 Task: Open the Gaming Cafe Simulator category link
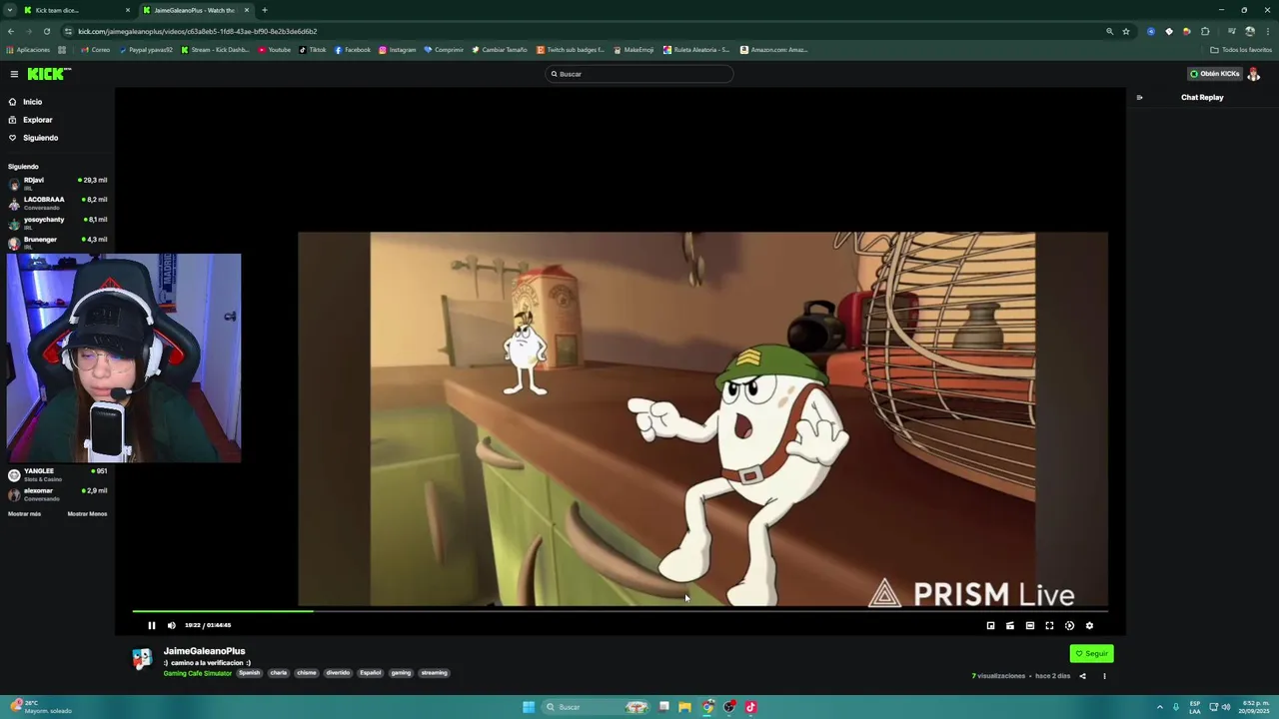pyautogui.click(x=198, y=673)
